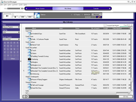Click the Play button
Viewport: 136px width, 102px height.
[x=7, y=16]
